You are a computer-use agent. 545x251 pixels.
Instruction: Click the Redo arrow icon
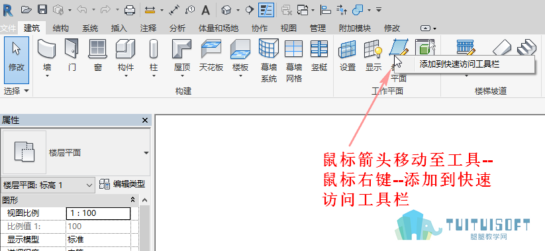105,10
